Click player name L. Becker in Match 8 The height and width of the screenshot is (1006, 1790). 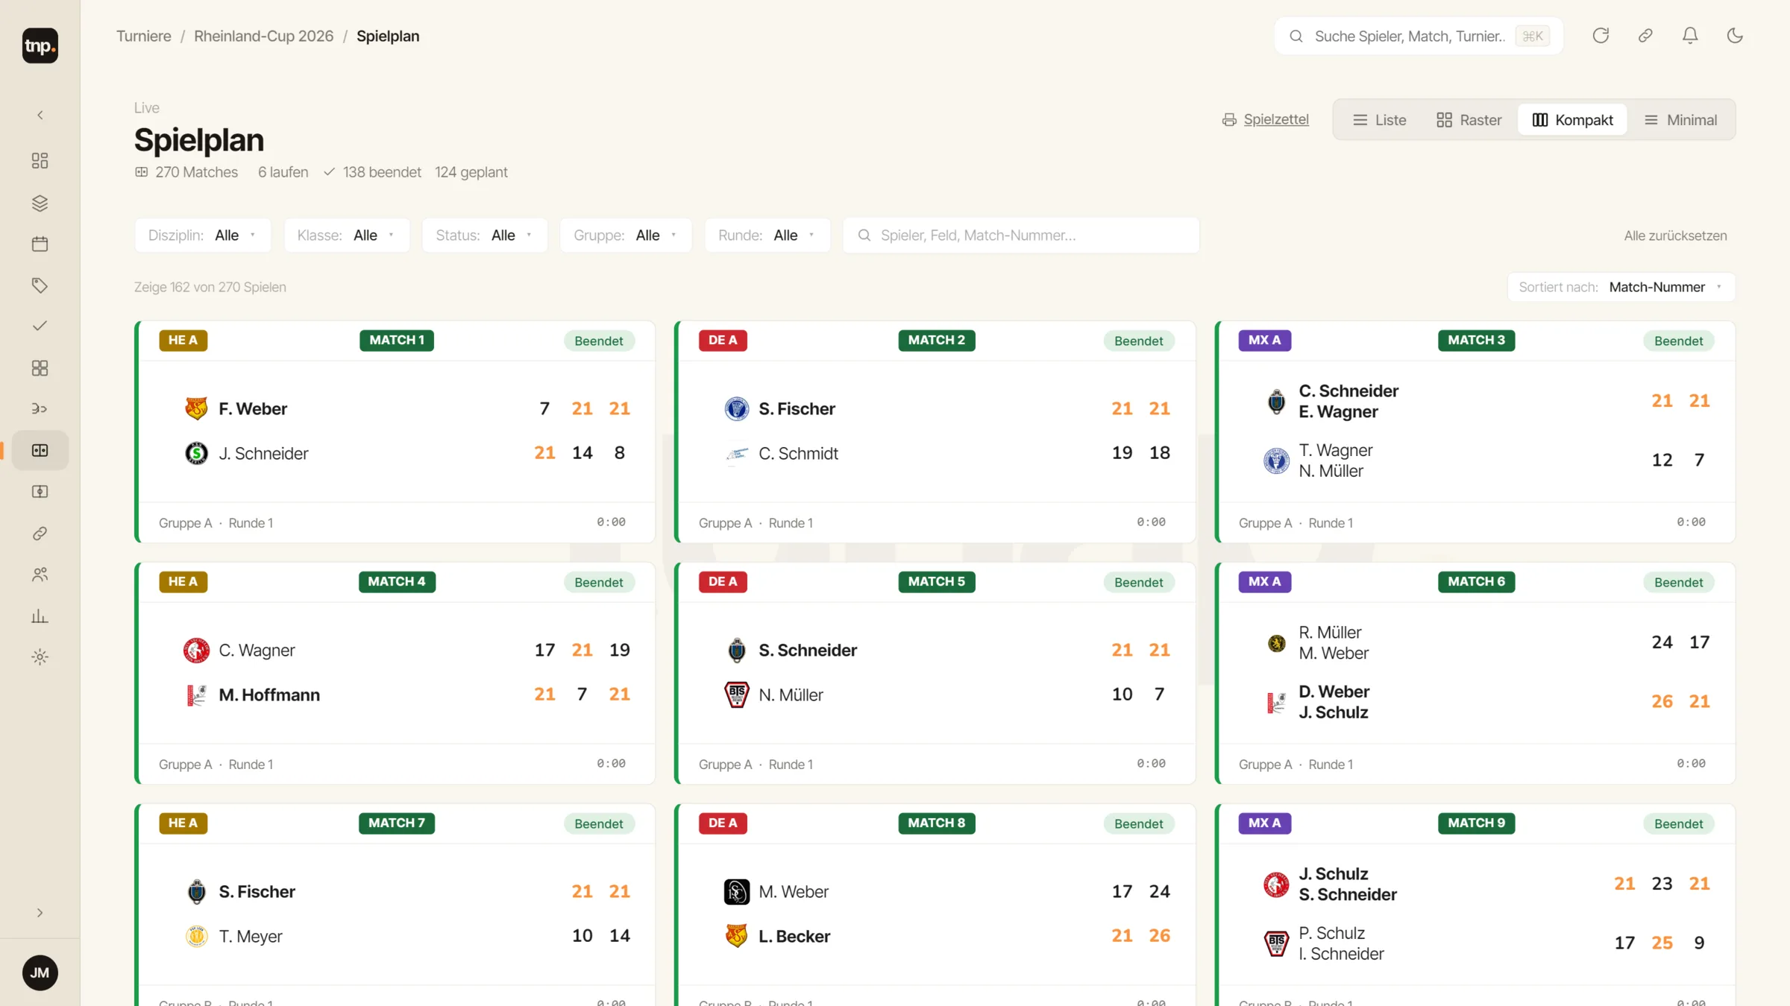click(794, 936)
